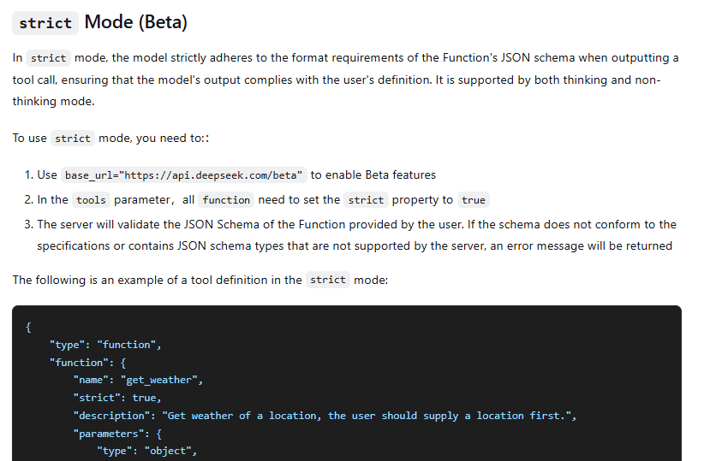This screenshot has width=704, height=461.
Task: Click the "strict" chip after the word "In"
Action: point(49,58)
